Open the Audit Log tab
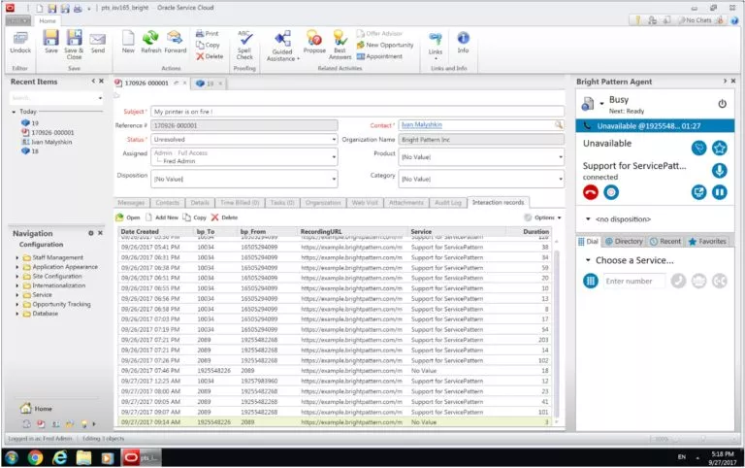Image resolution: width=745 pixels, height=468 pixels. coord(447,203)
